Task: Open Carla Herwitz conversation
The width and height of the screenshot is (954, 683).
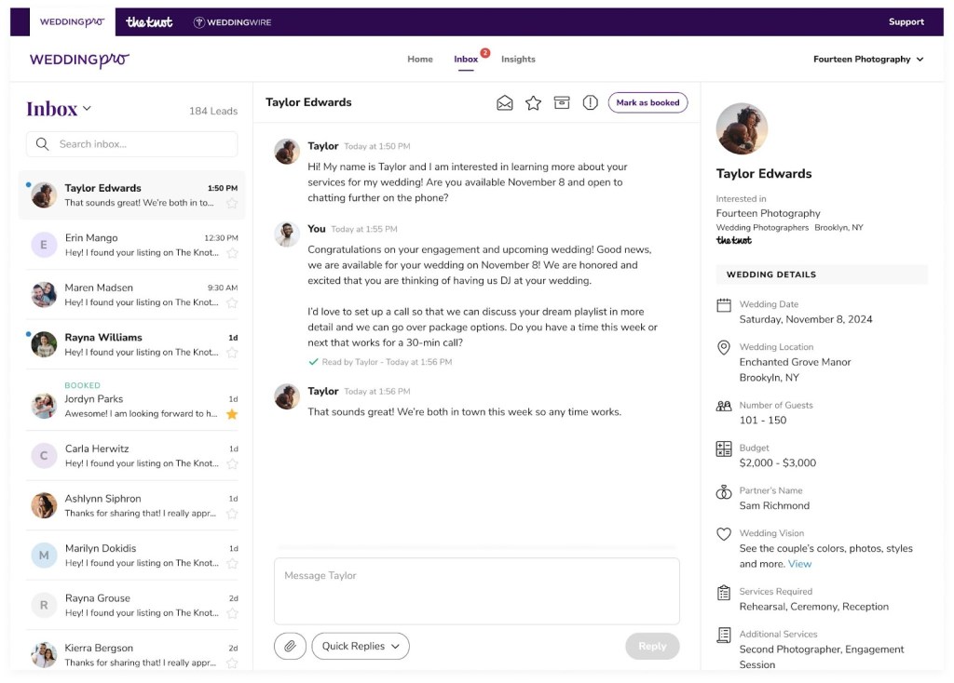Action: pyautogui.click(x=132, y=456)
